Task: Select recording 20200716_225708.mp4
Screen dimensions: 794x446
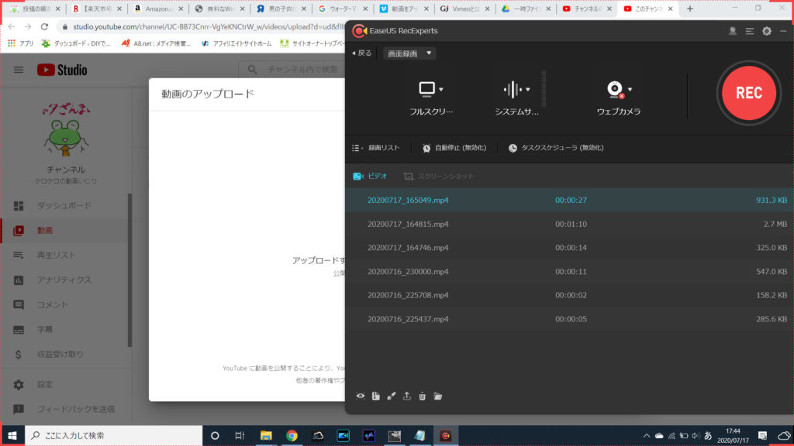Action: pyautogui.click(x=569, y=295)
